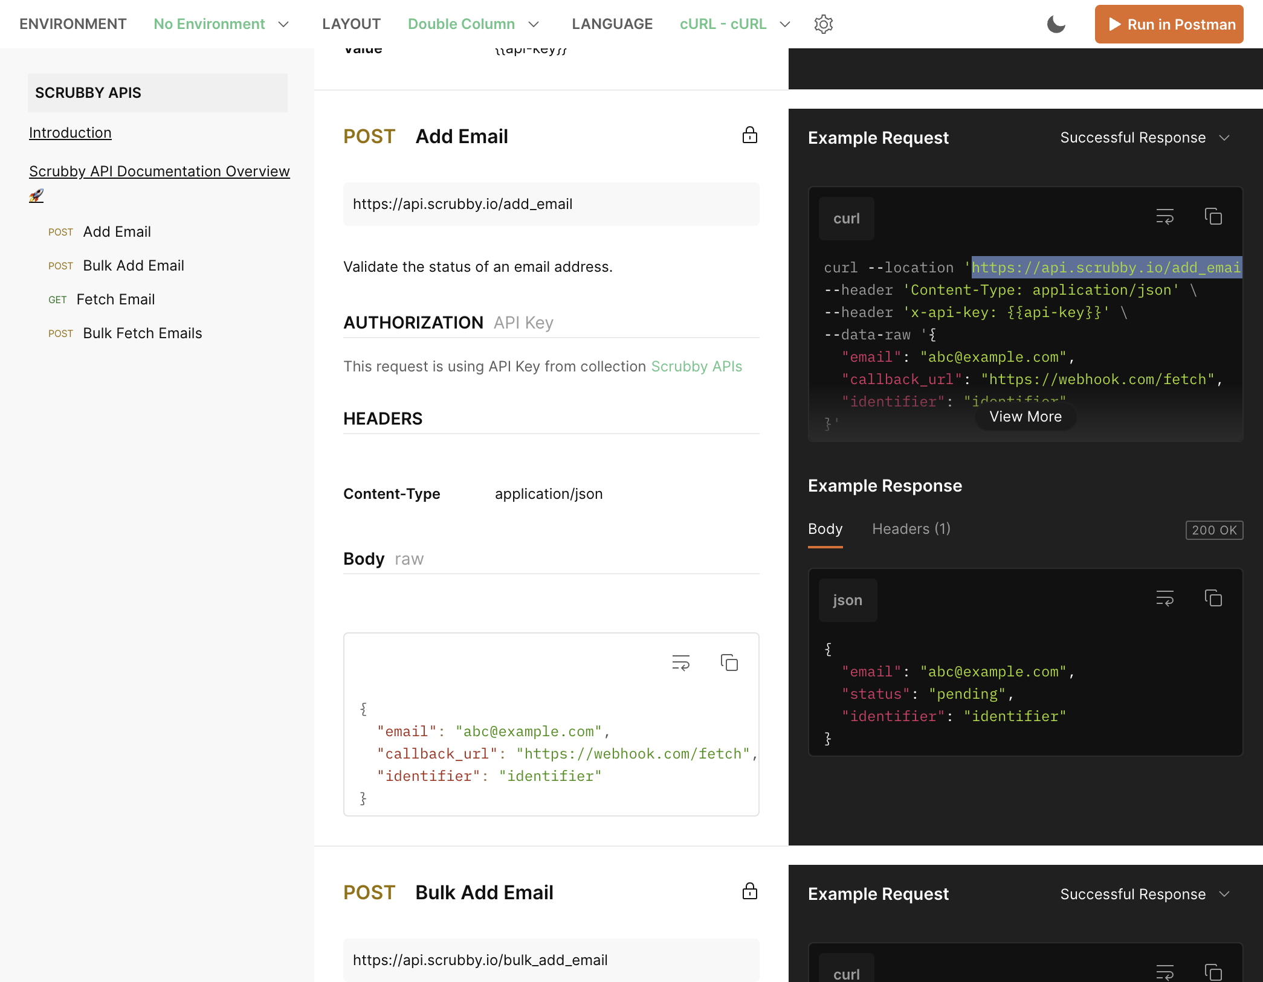Expand Successful Response dropdown for Add Email
1263x982 pixels.
point(1145,138)
